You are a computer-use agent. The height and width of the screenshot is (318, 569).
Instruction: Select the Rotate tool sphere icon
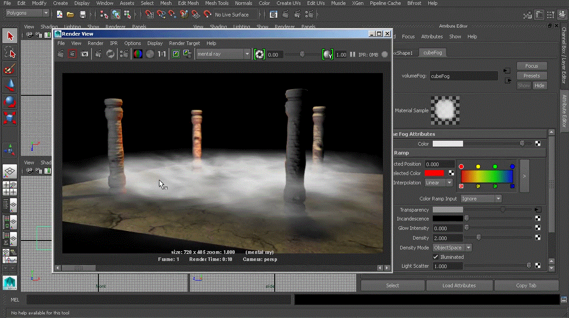pyautogui.click(x=10, y=102)
